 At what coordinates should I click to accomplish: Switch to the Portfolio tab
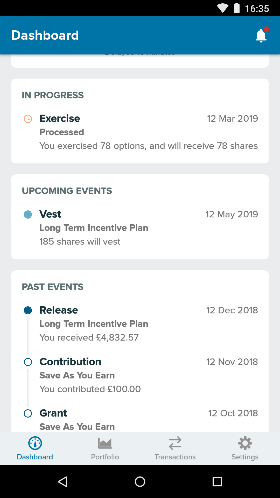pyautogui.click(x=105, y=449)
